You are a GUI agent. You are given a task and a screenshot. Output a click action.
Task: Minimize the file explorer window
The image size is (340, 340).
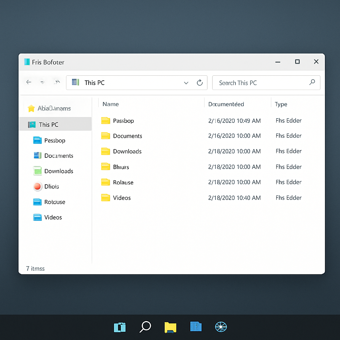click(278, 62)
